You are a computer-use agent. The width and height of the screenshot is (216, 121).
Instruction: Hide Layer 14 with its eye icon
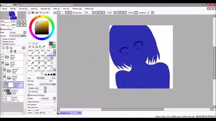pyautogui.click(x=6, y=83)
